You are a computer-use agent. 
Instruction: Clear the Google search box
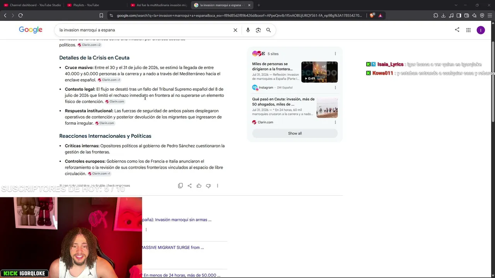pyautogui.click(x=235, y=30)
